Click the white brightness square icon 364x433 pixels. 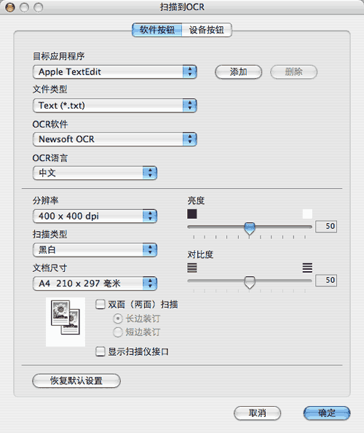pos(307,214)
